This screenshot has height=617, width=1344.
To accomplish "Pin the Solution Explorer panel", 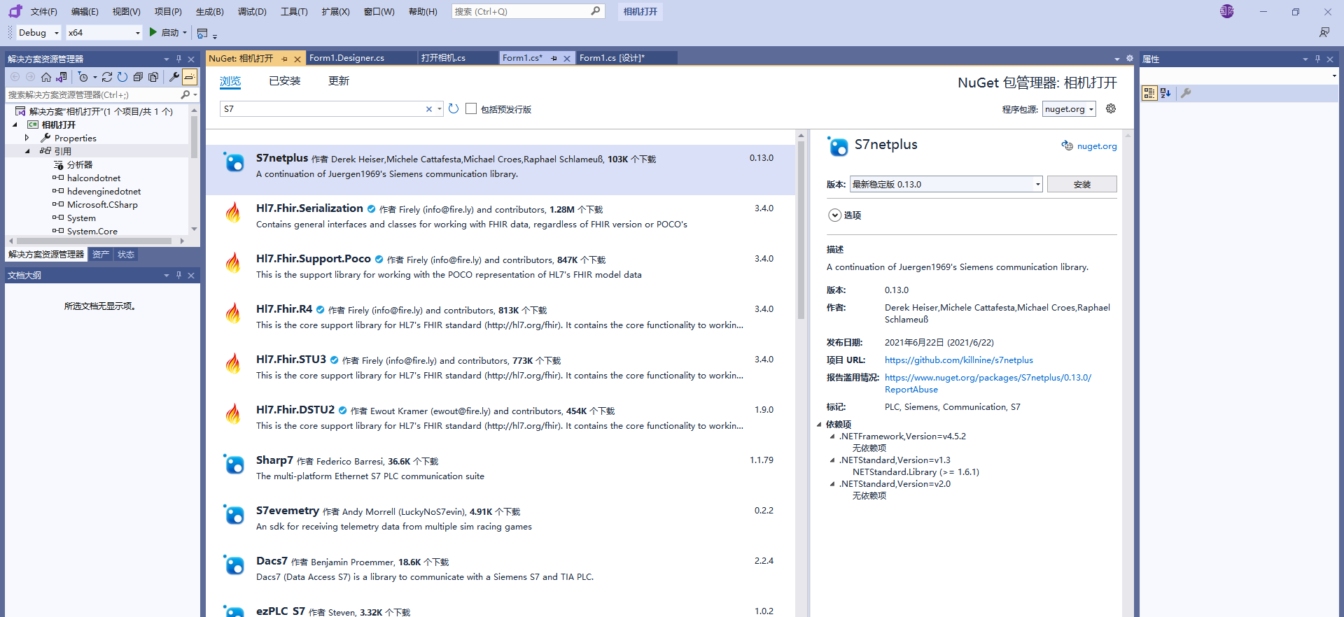I will point(178,59).
